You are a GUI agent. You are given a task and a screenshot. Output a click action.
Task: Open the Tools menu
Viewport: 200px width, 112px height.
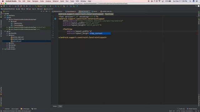pyautogui.click(x=72, y=1)
